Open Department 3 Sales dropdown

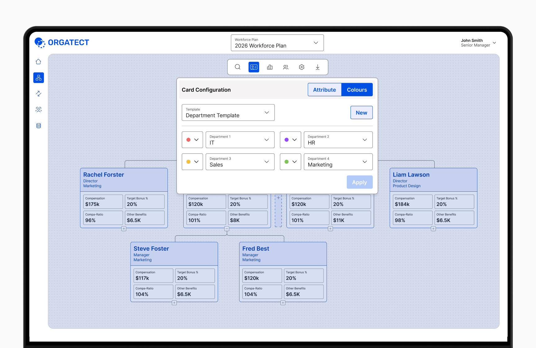(240, 162)
